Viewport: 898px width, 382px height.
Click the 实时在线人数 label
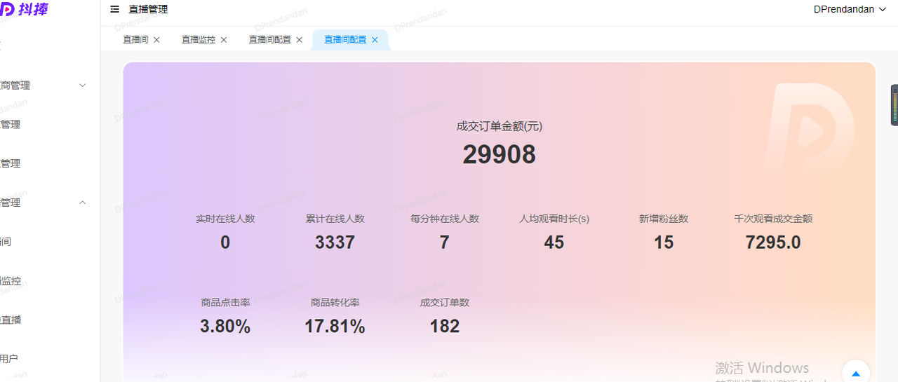click(225, 219)
